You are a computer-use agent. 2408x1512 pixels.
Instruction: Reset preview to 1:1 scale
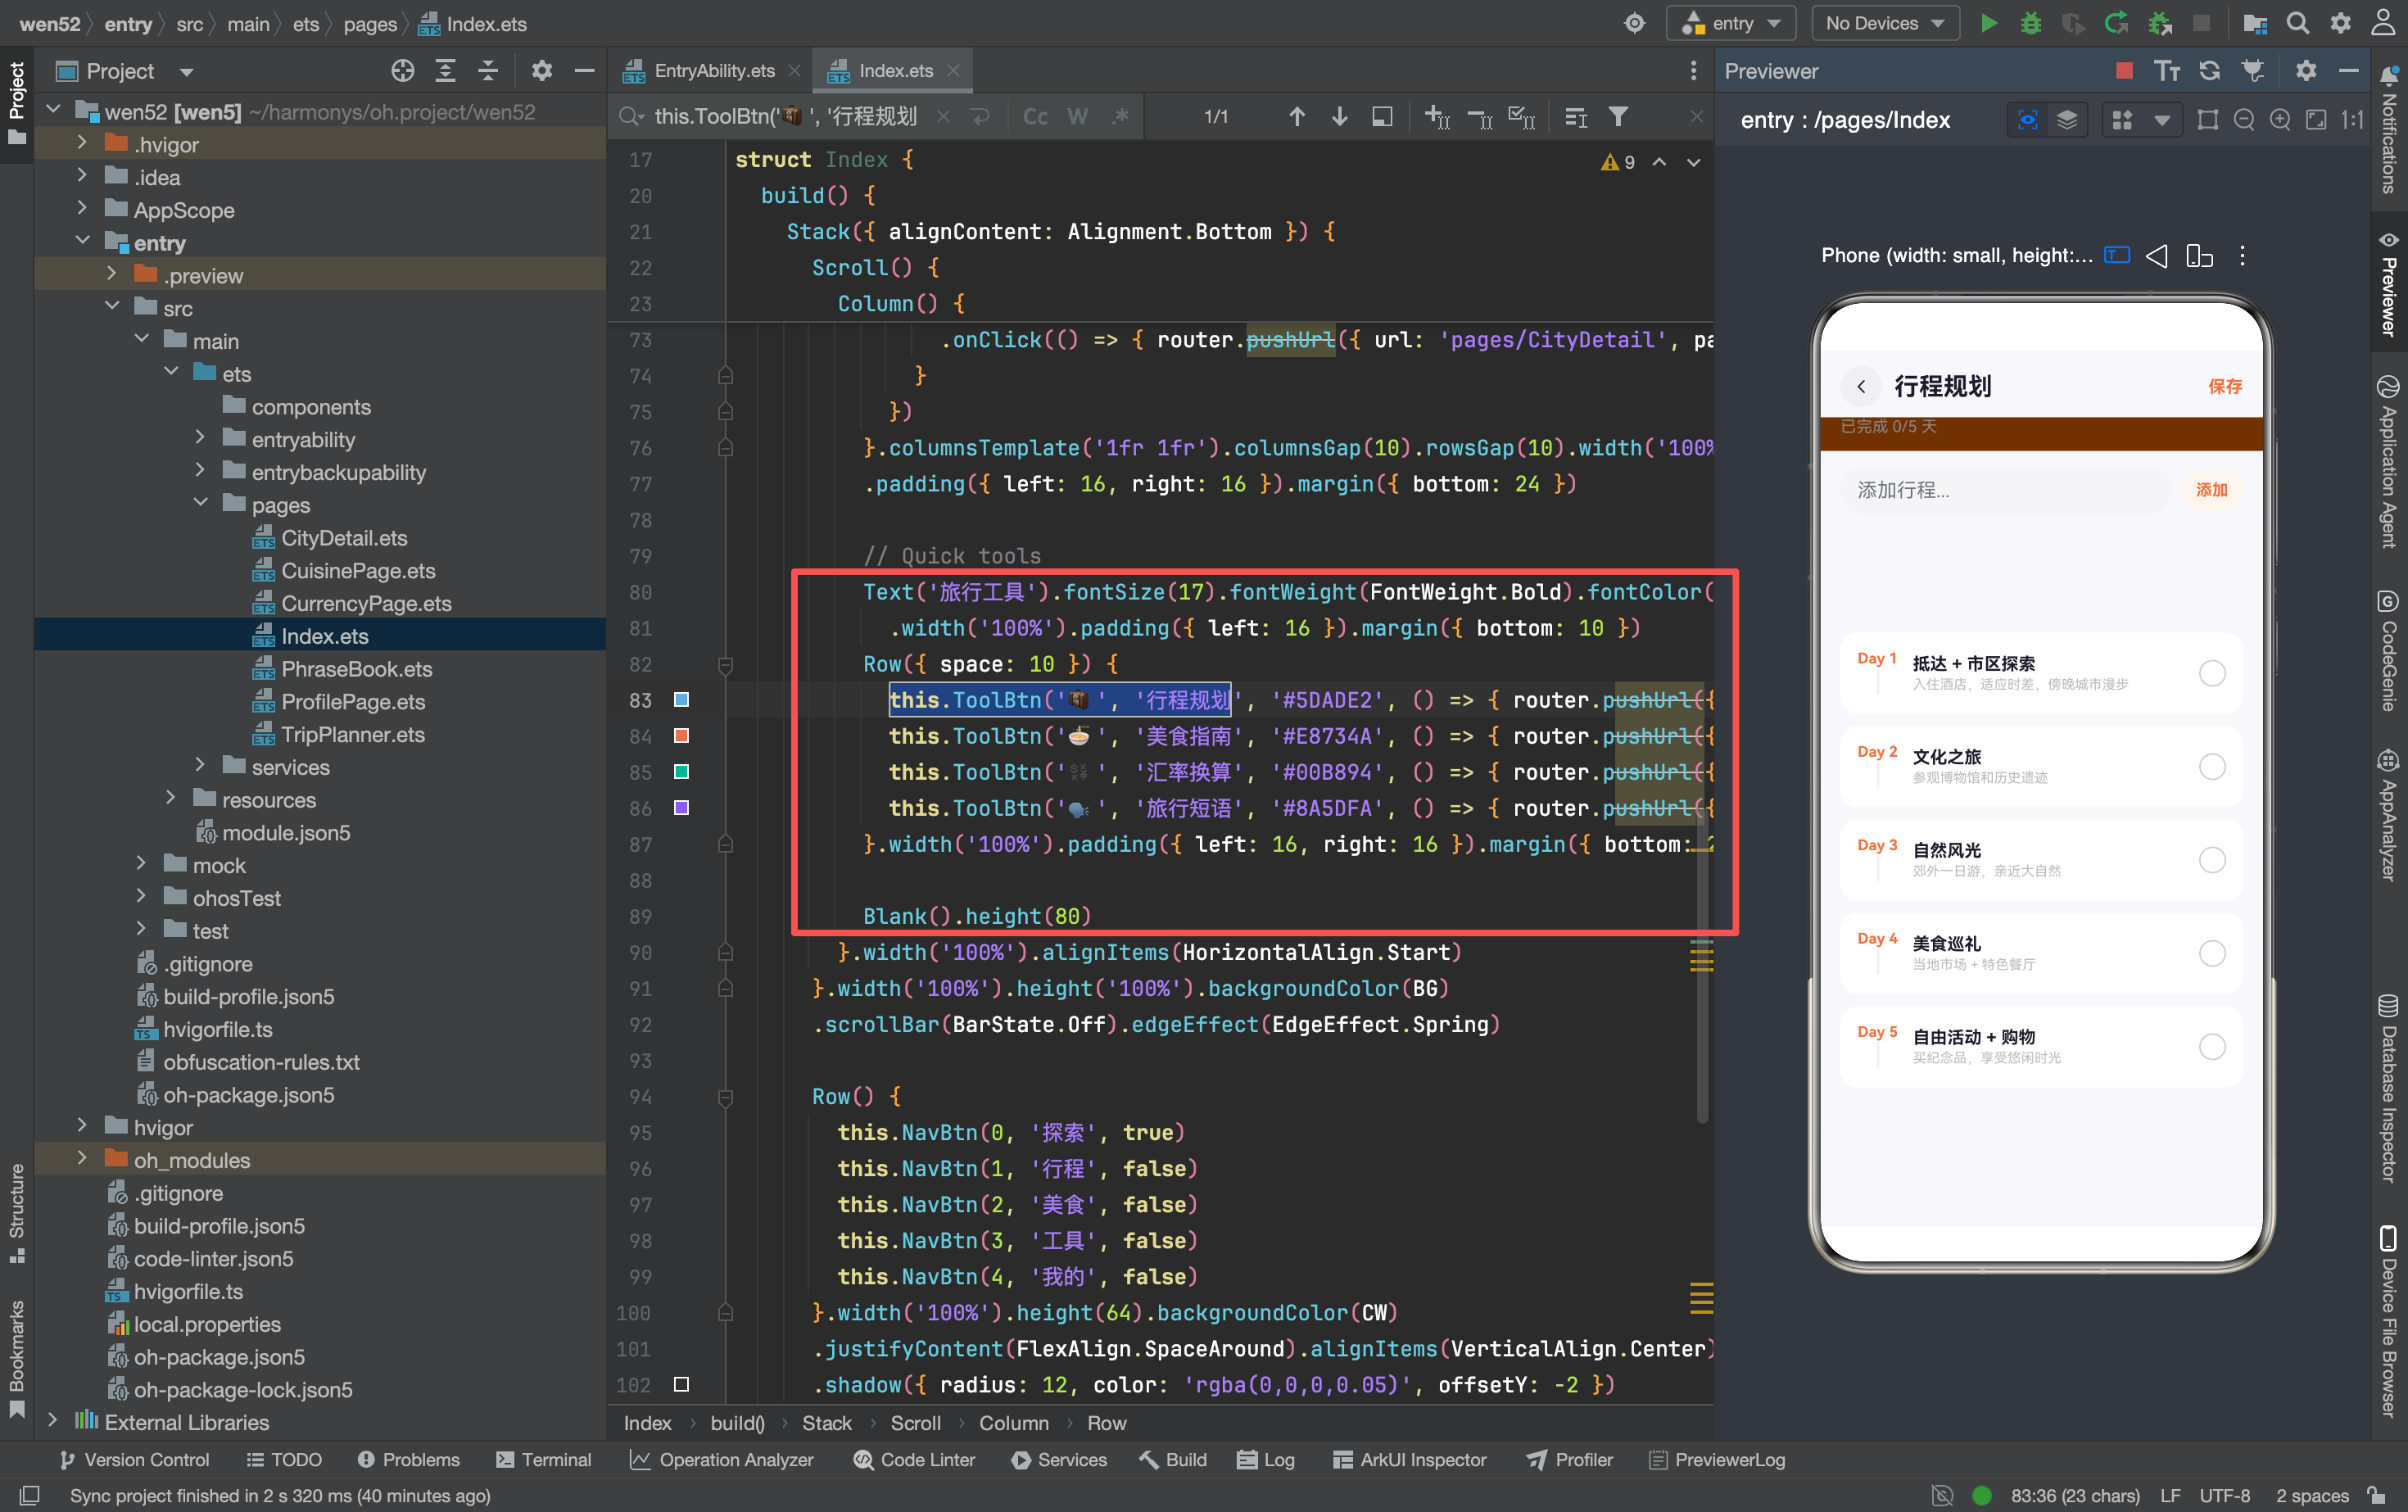[2352, 120]
